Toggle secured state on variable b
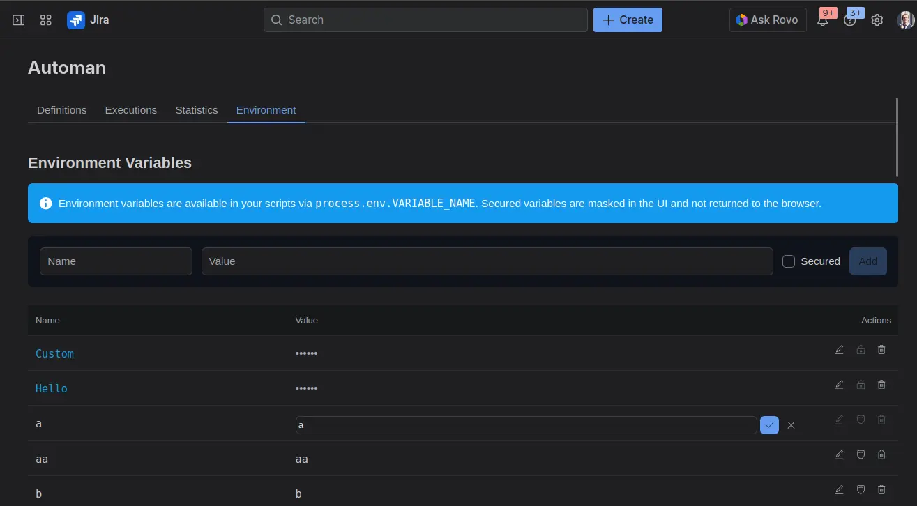Screen dimensions: 917x506 click(861, 489)
